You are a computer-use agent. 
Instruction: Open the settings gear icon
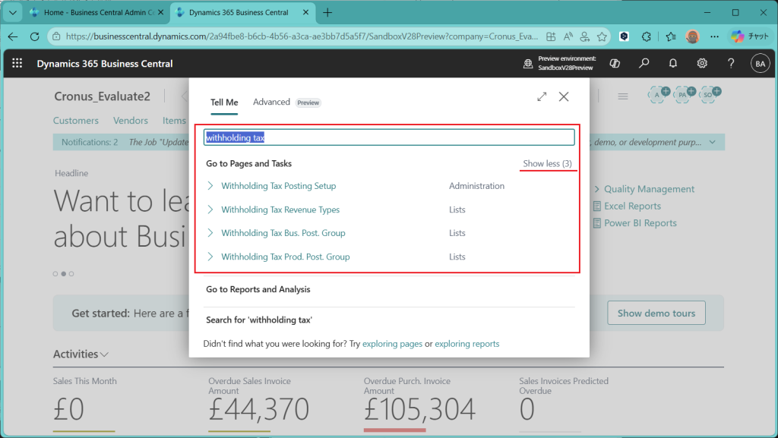pos(702,64)
